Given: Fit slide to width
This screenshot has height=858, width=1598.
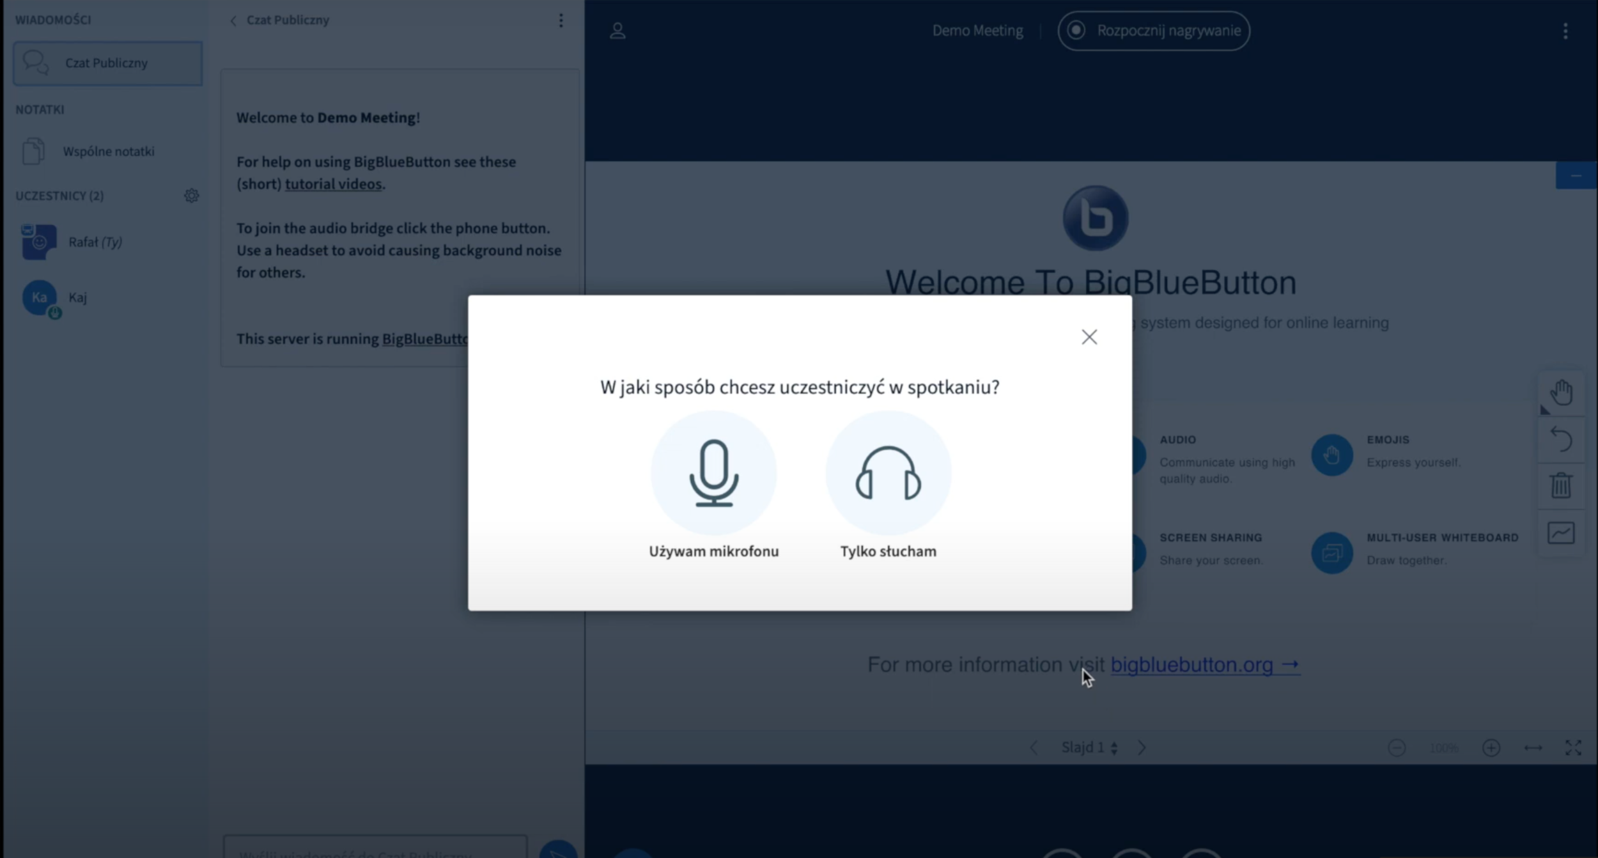Looking at the screenshot, I should (1533, 748).
